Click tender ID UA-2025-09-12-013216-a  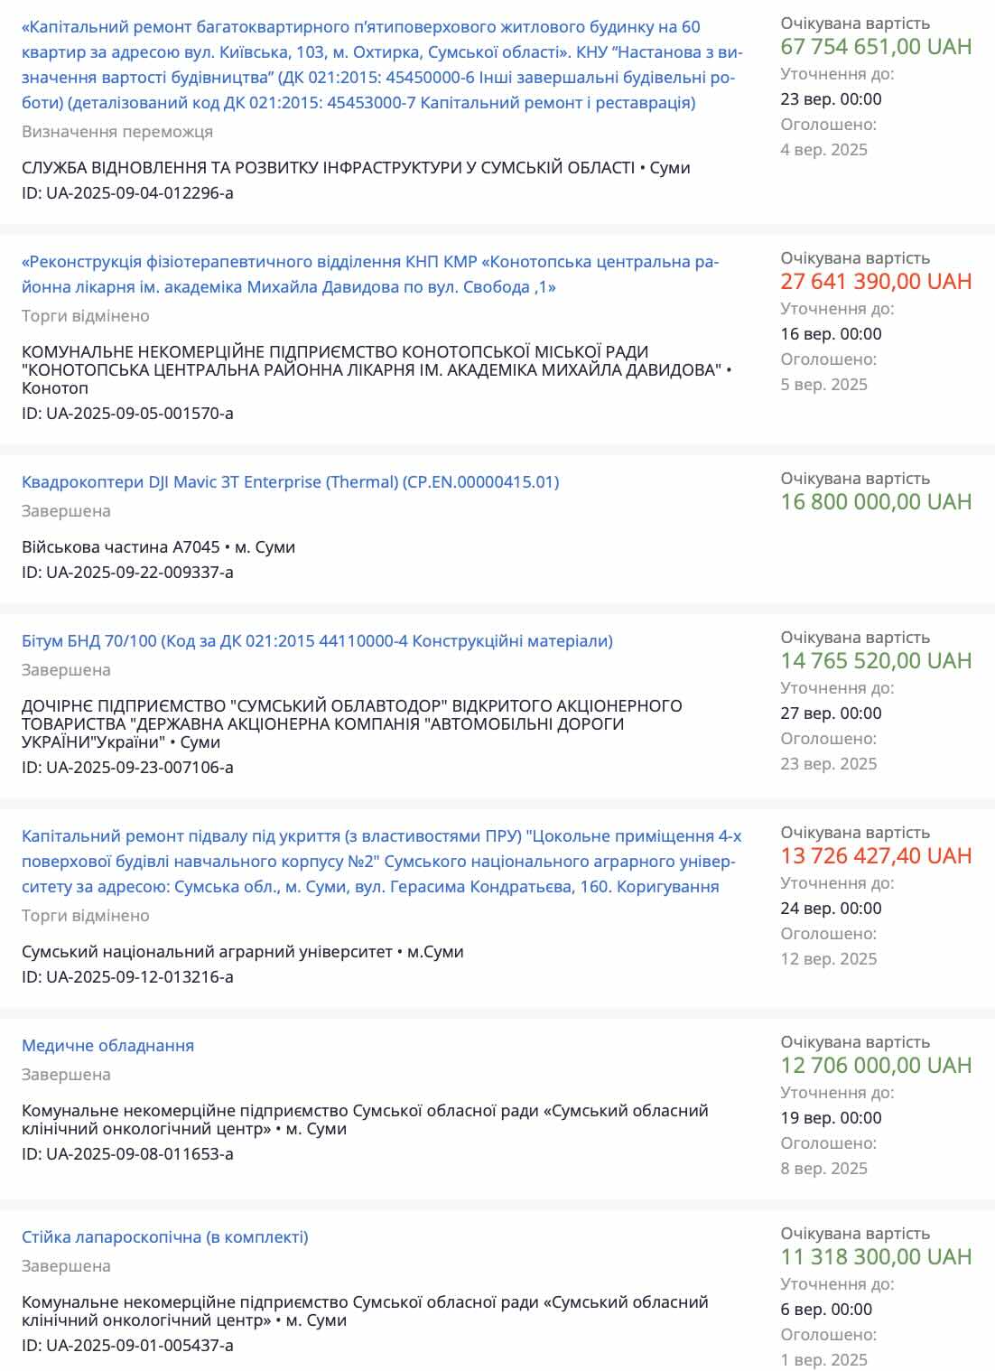click(127, 977)
